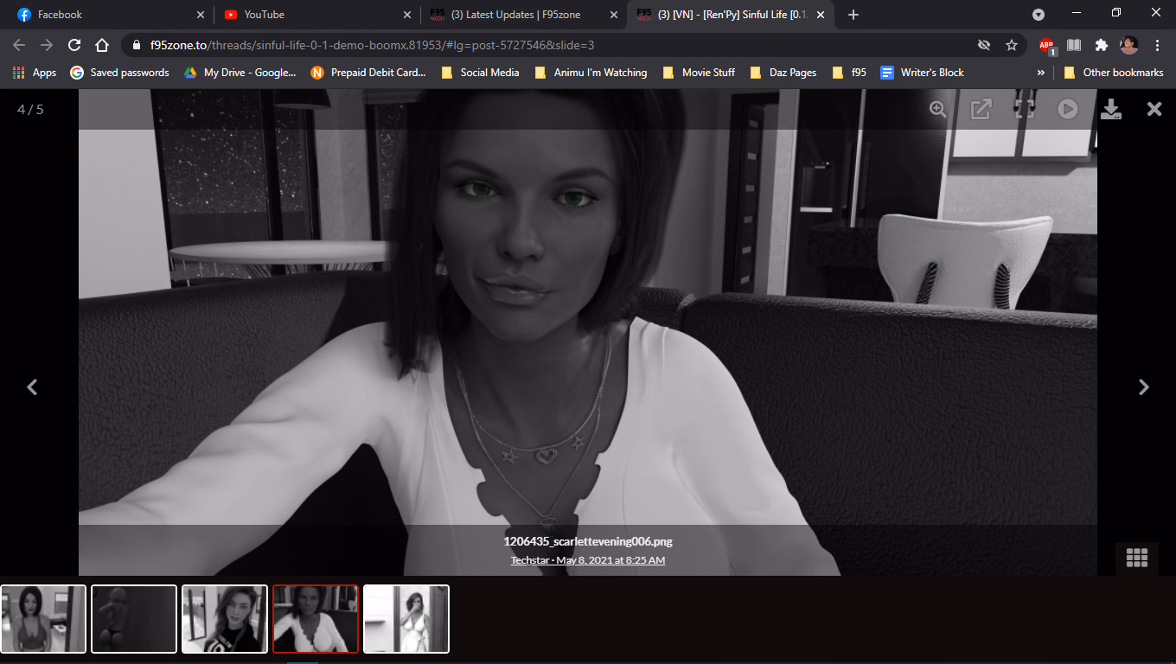Select the red-bordered fourth thumbnail
Screen dimensions: 1176x664
[x=316, y=619]
